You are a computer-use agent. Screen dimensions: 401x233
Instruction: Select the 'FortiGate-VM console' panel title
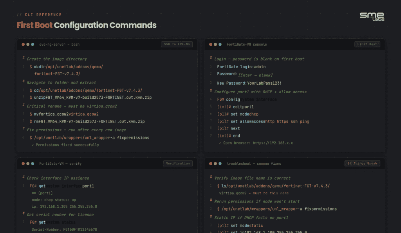[x=247, y=44]
